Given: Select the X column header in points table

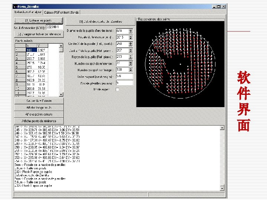Looking at the screenshot, I should click(x=32, y=46).
